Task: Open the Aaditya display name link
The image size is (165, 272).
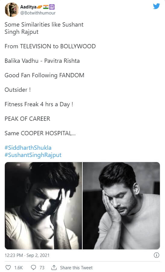Action: [28, 7]
